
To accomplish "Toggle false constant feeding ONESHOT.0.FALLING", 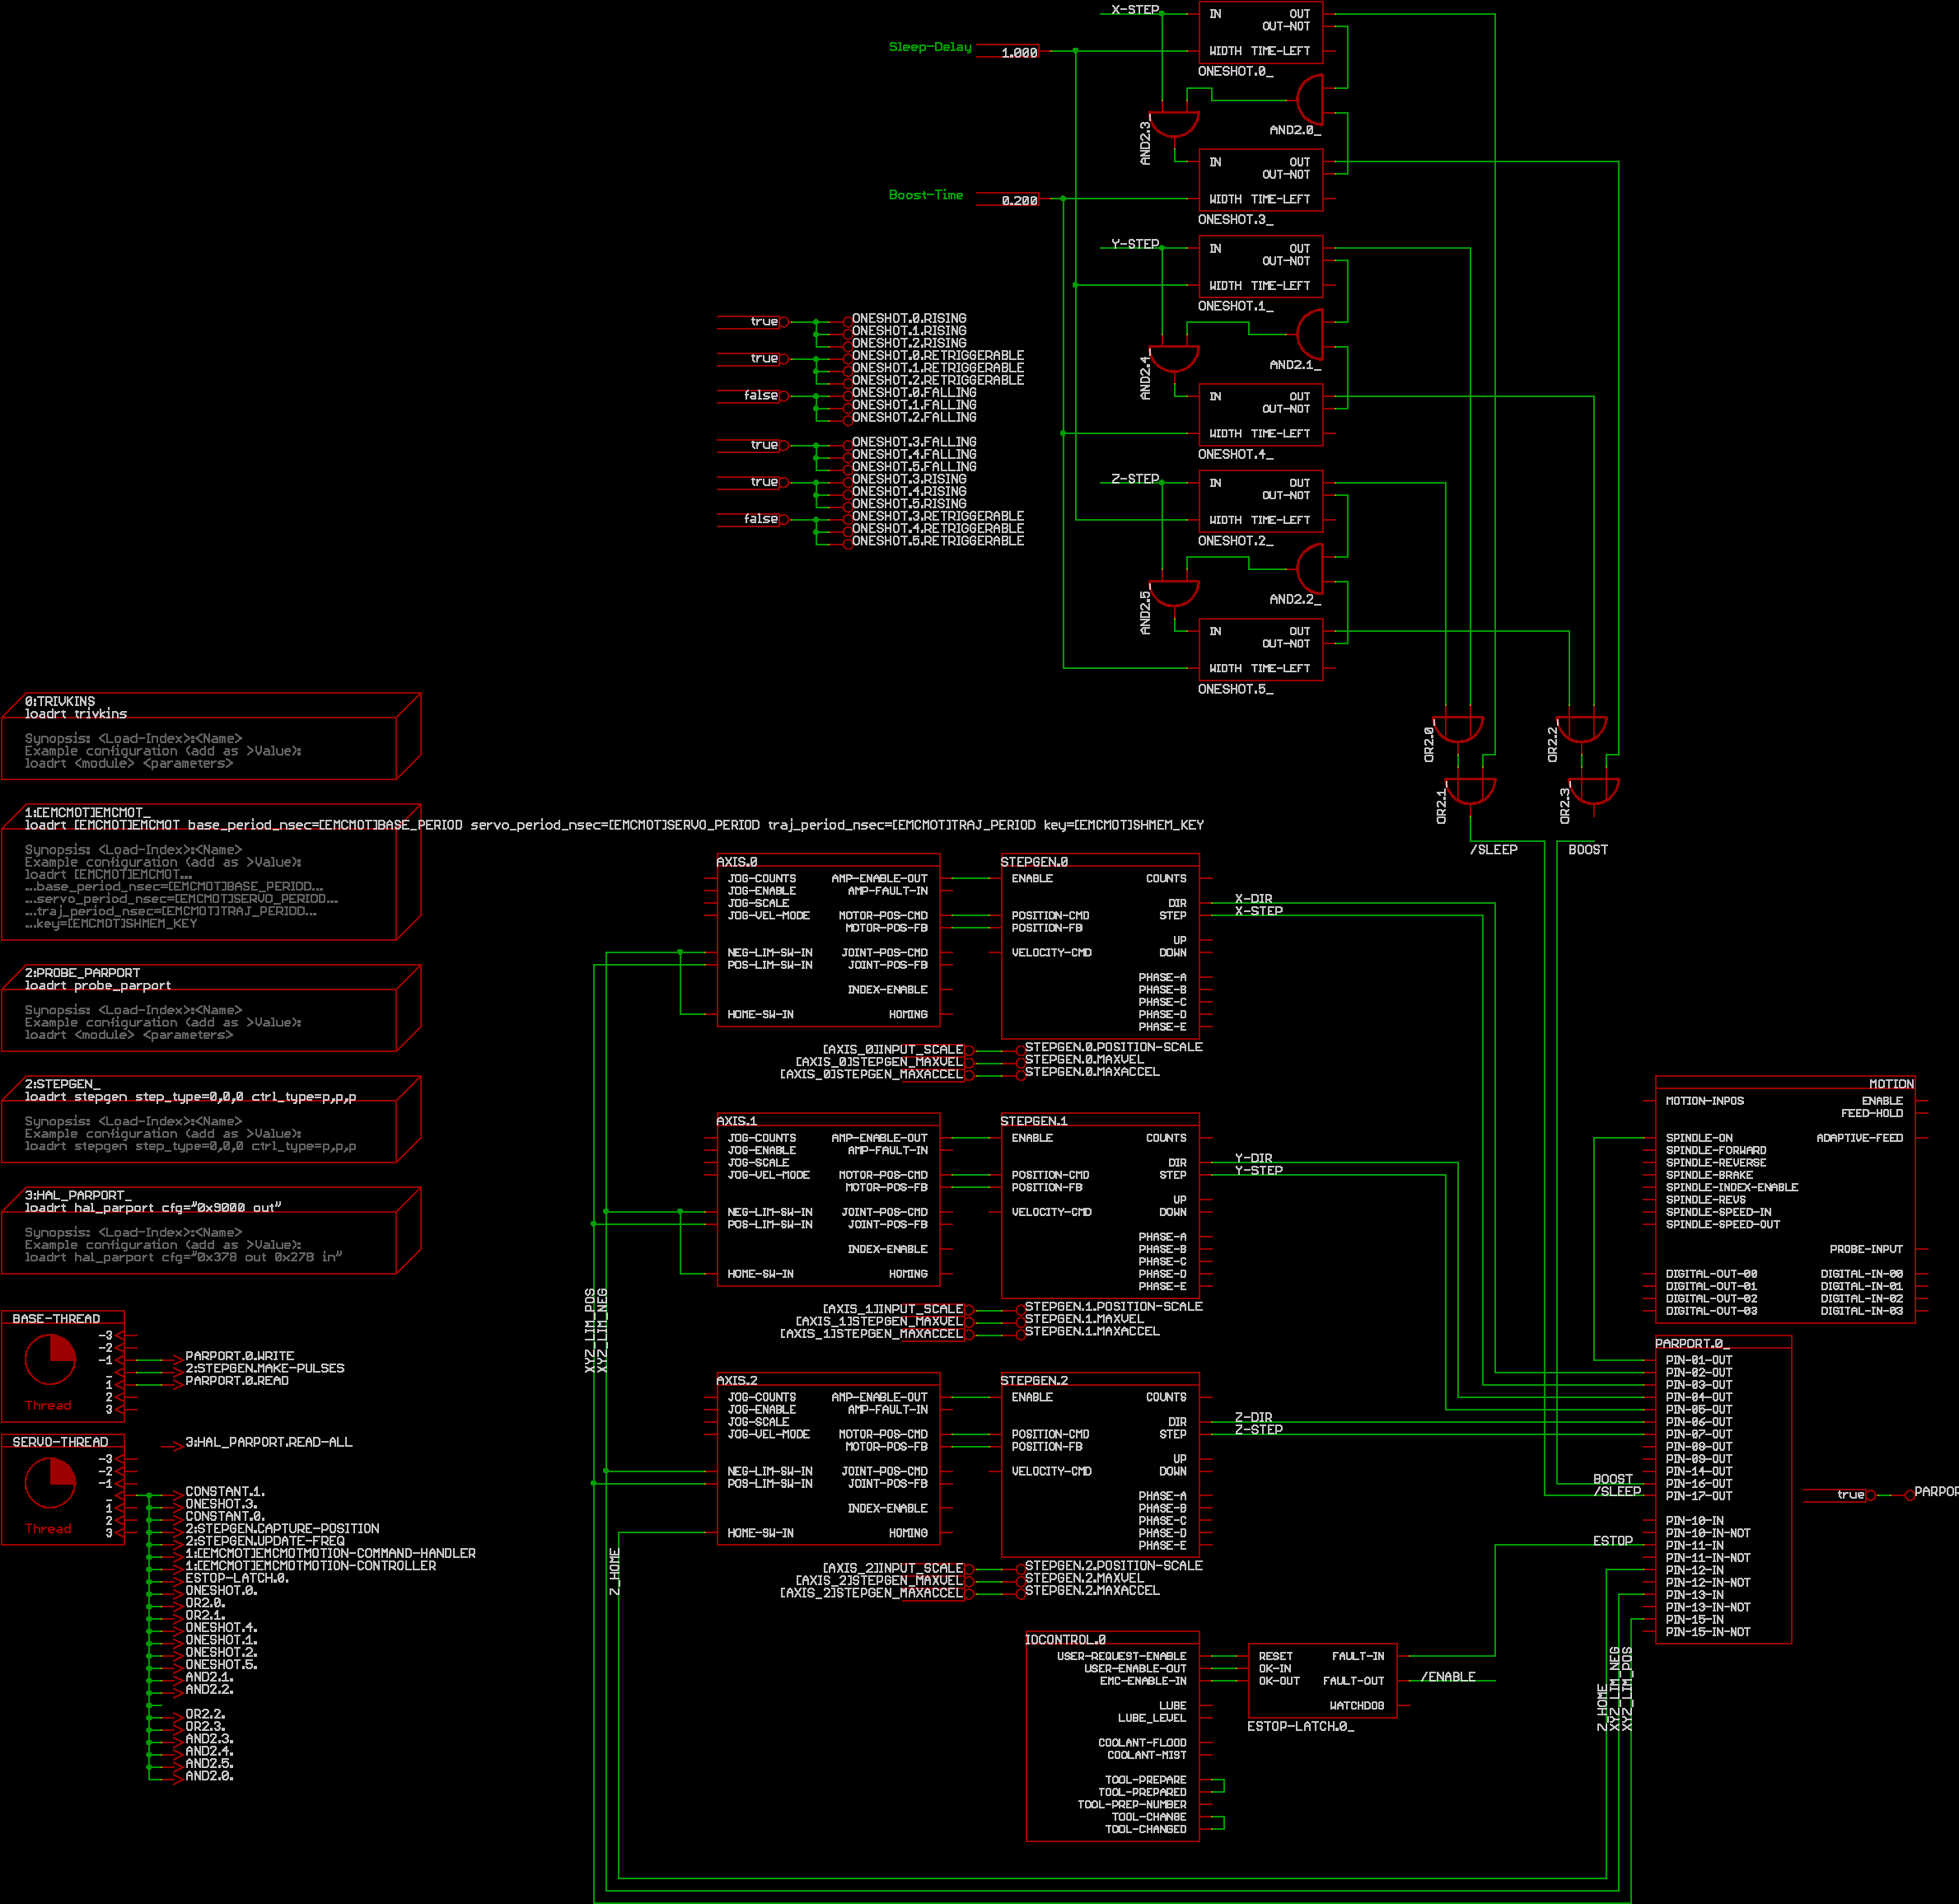I will [762, 396].
